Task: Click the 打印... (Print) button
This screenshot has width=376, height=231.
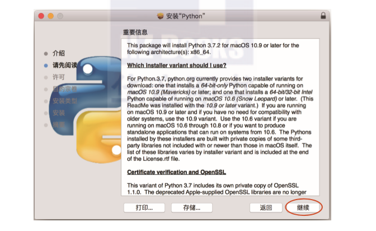Action: (144, 207)
